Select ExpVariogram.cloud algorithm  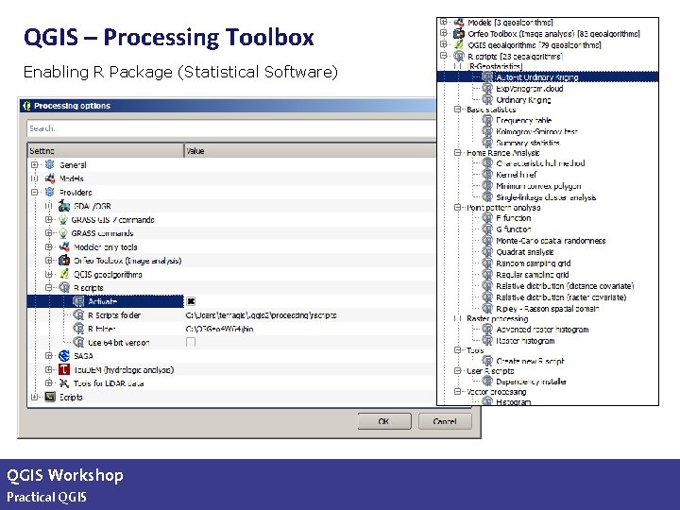(530, 89)
